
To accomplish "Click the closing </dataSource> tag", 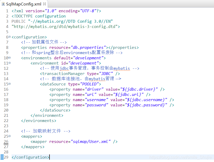I will [x=55, y=110].
